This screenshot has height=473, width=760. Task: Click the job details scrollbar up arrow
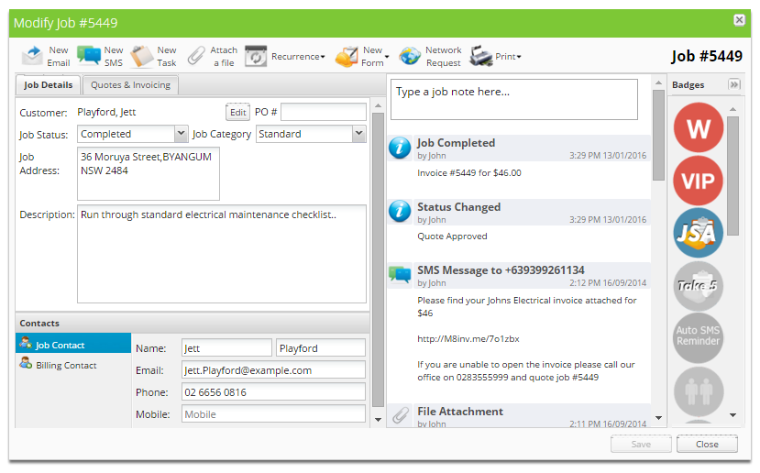(378, 105)
